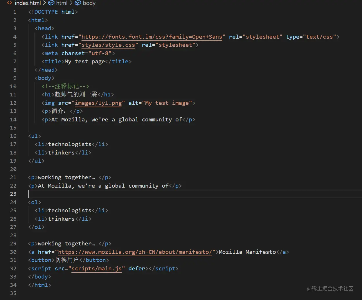The width and height of the screenshot is (362, 300).
Task: Click "working together" paragraph on line 21
Action: (70, 177)
